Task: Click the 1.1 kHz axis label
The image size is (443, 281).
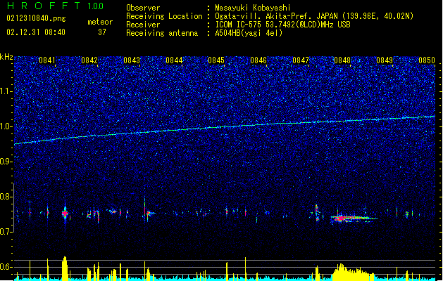Action: 6,91
